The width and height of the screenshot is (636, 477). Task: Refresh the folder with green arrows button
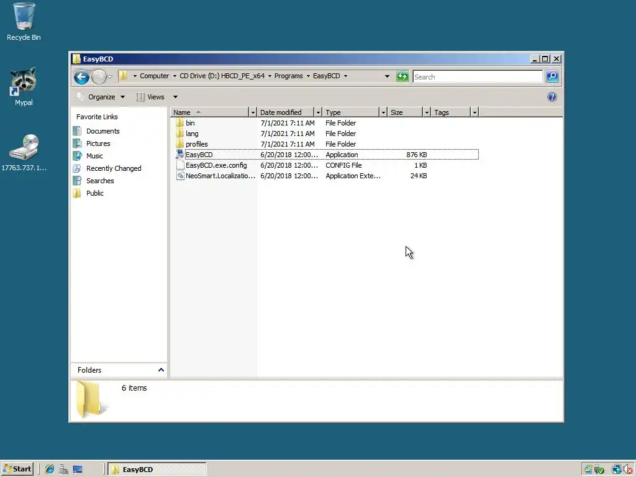[402, 76]
